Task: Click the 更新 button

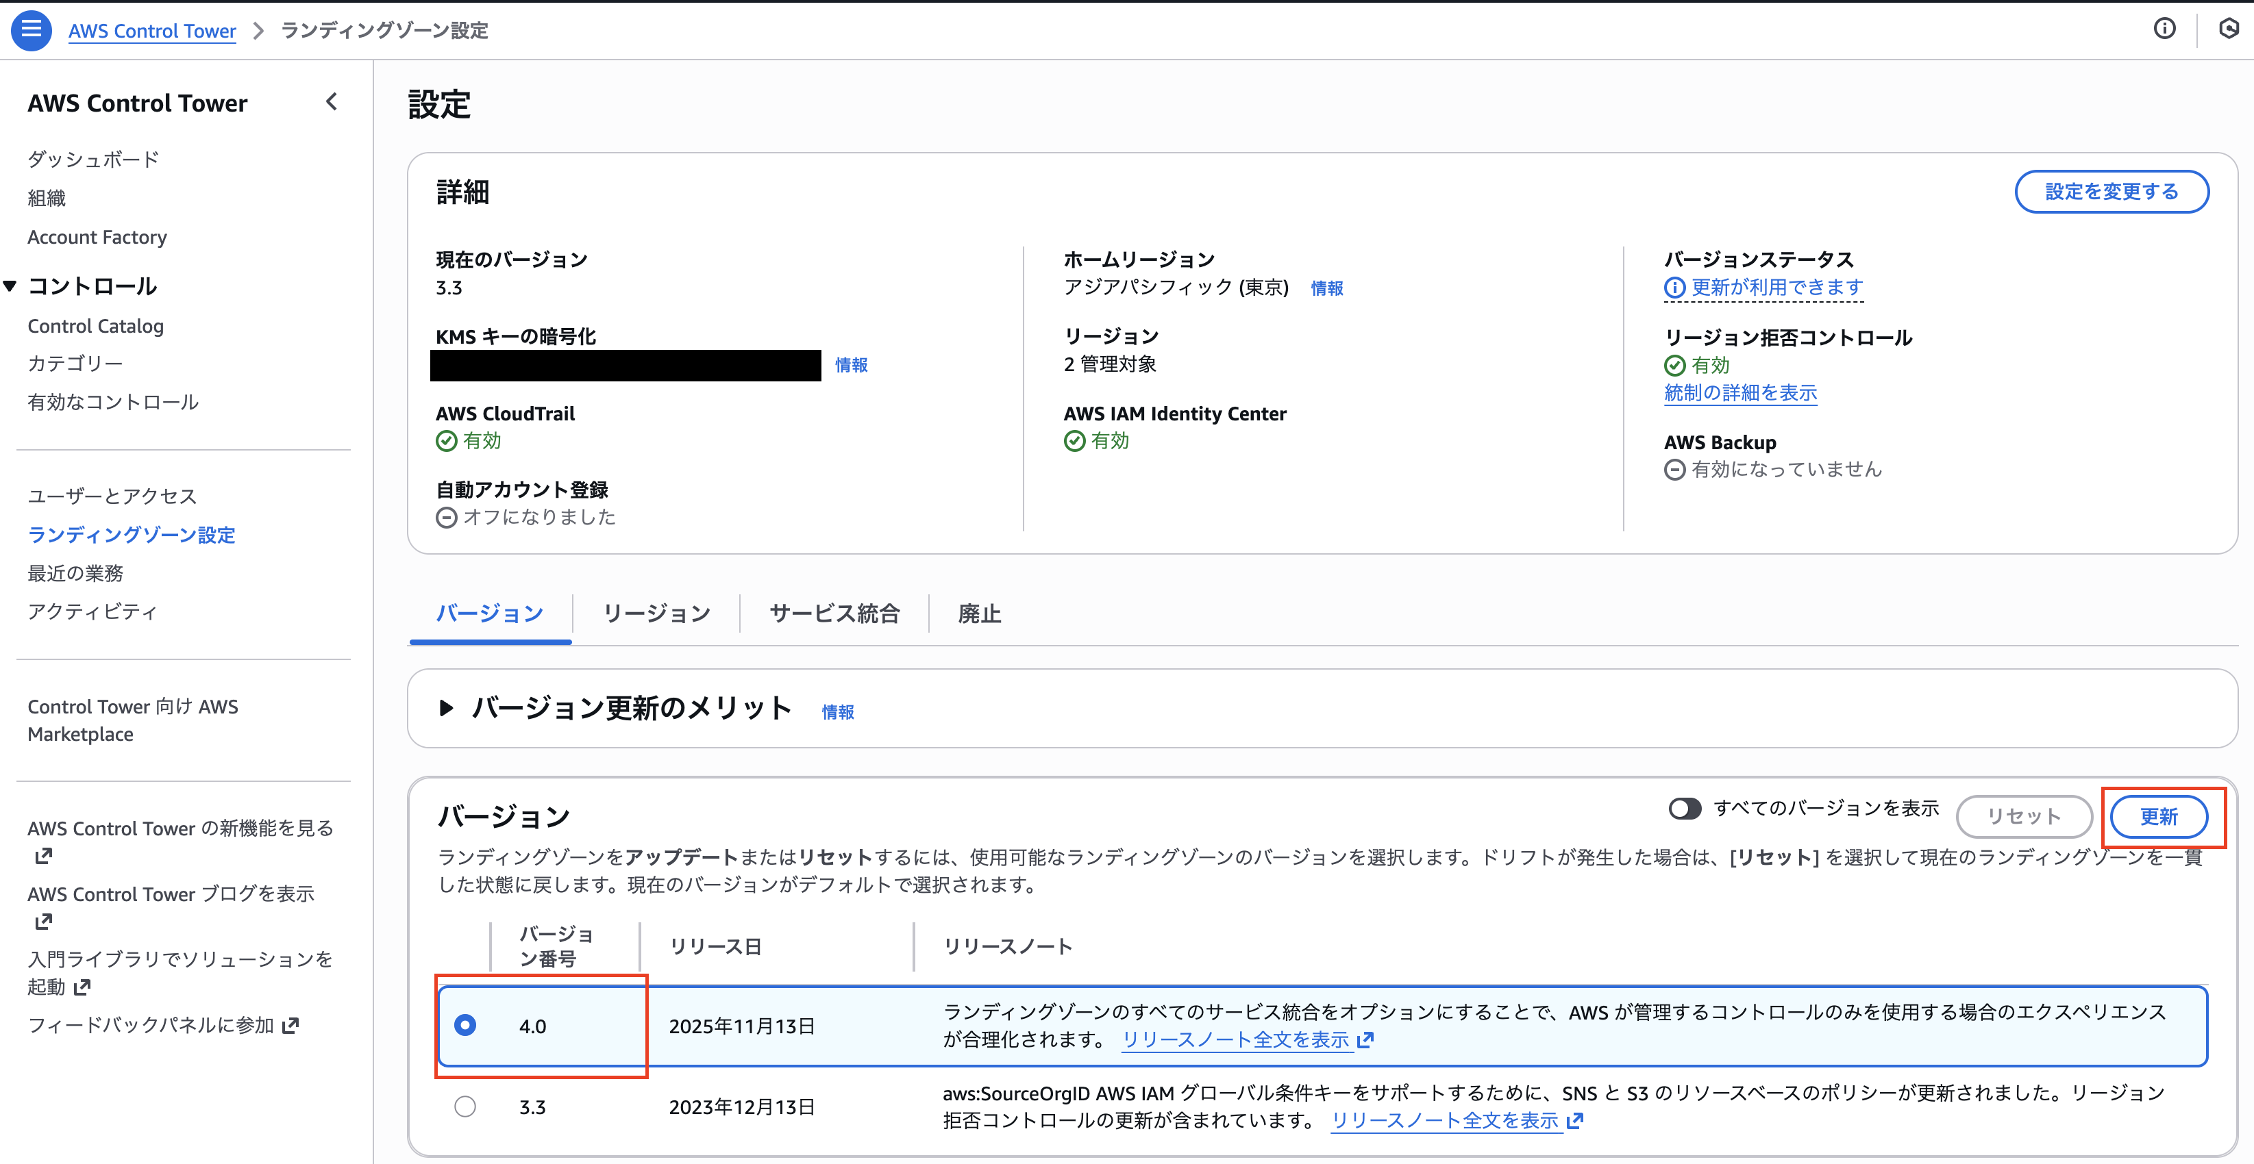Action: coord(2158,817)
